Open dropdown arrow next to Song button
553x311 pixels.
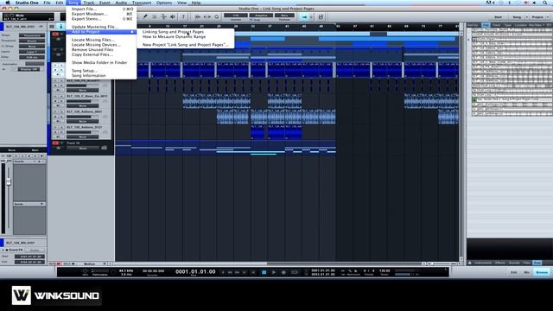pos(527,17)
